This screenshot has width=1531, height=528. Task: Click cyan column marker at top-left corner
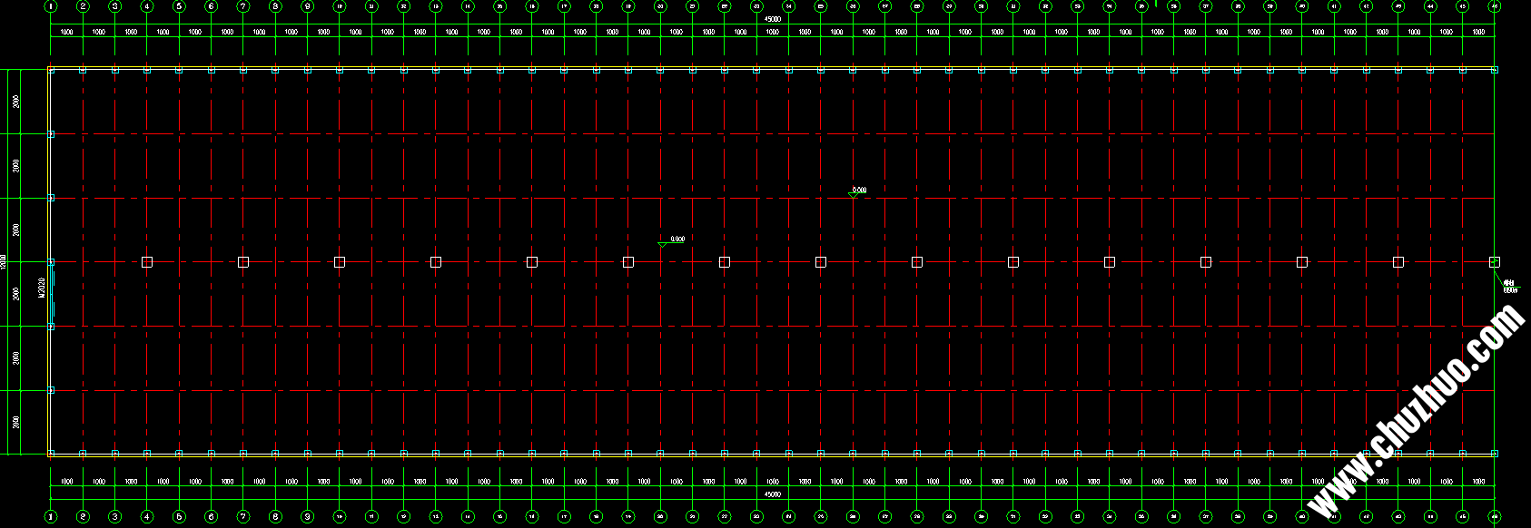click(51, 70)
